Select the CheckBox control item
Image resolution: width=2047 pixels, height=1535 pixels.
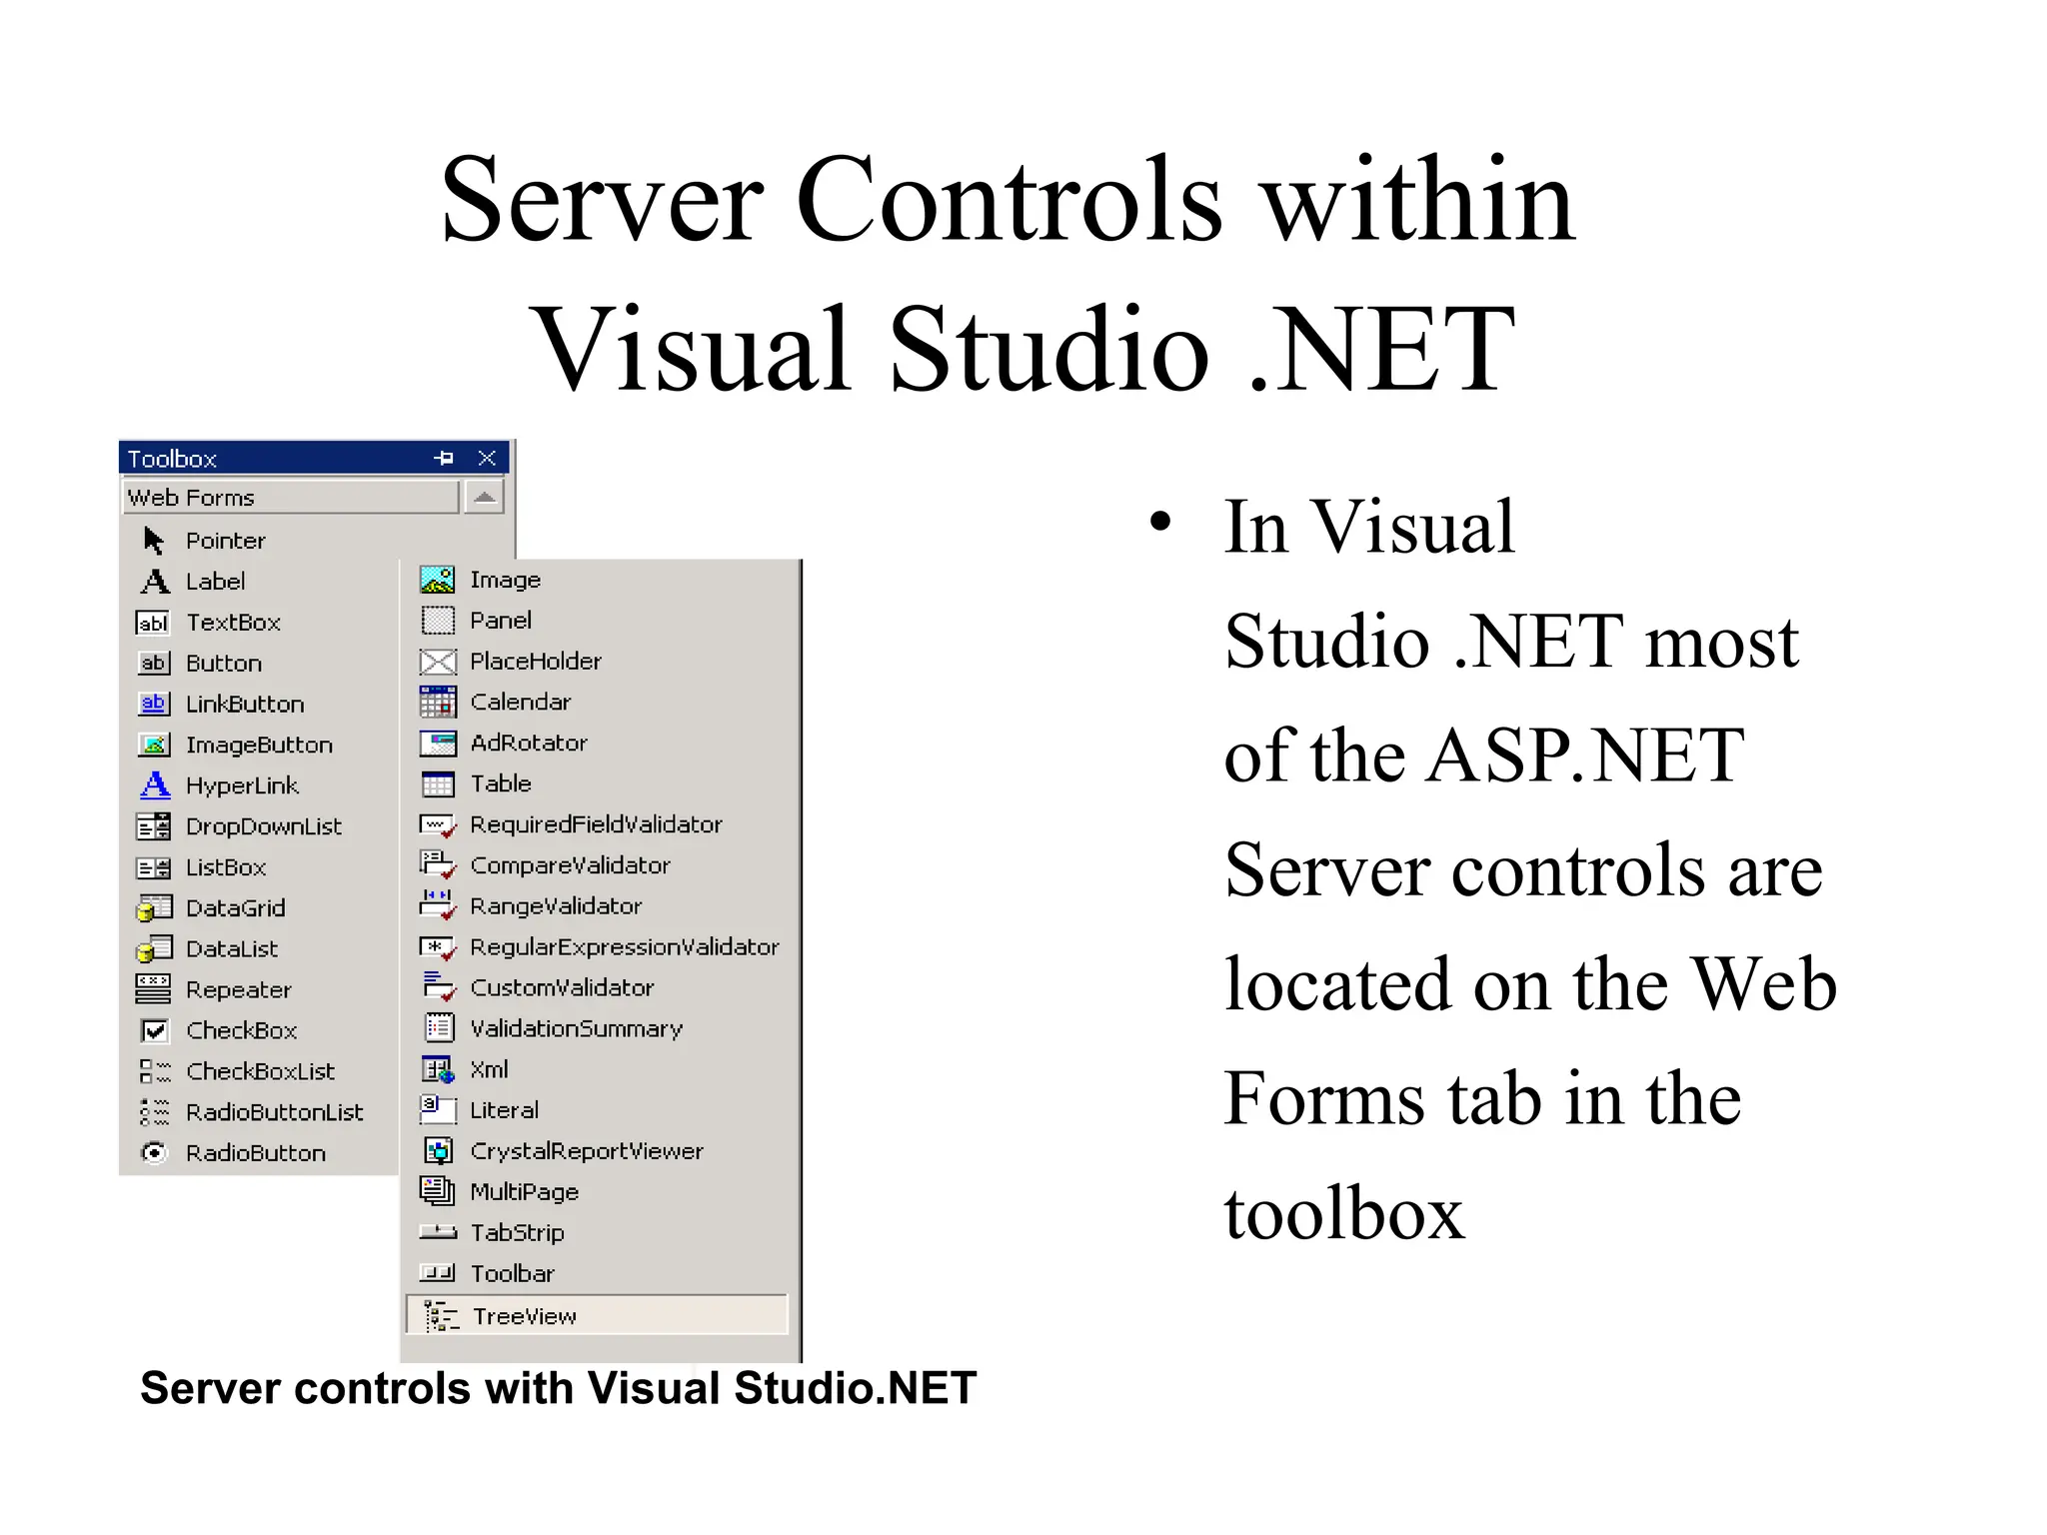pos(241,1030)
